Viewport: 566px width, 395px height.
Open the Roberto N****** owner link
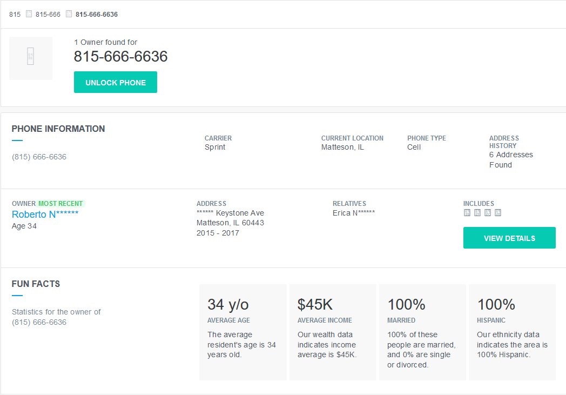[x=45, y=215]
